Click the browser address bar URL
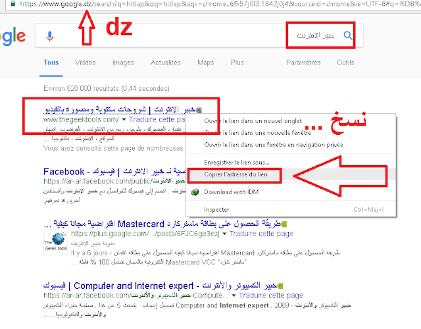This screenshot has width=421, height=329. click(x=220, y=4)
